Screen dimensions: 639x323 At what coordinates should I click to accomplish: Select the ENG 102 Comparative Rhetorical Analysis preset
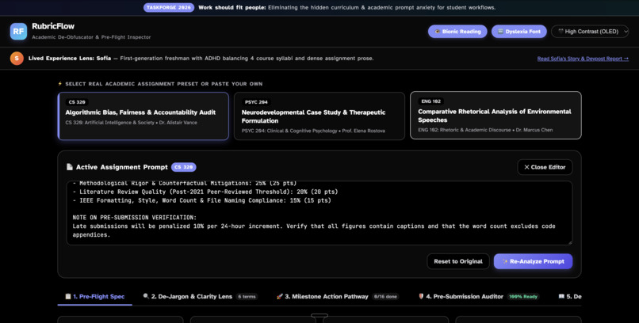496,116
